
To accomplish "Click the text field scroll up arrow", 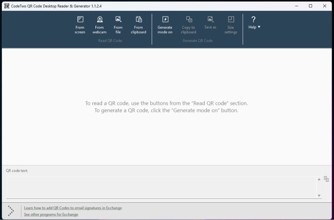I will pos(319,180).
